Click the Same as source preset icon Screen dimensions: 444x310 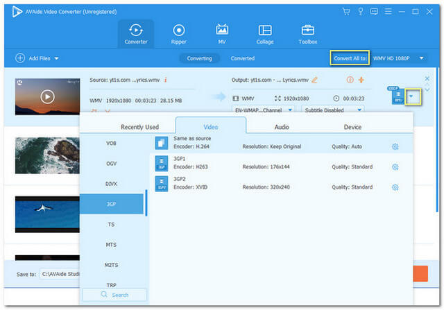(162, 143)
